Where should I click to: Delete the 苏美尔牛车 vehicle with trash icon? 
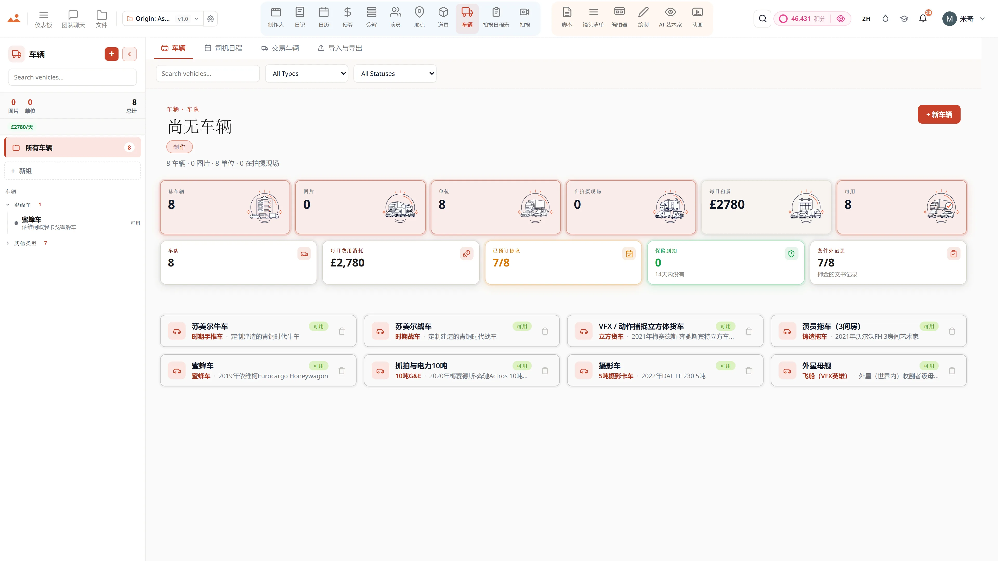point(342,331)
